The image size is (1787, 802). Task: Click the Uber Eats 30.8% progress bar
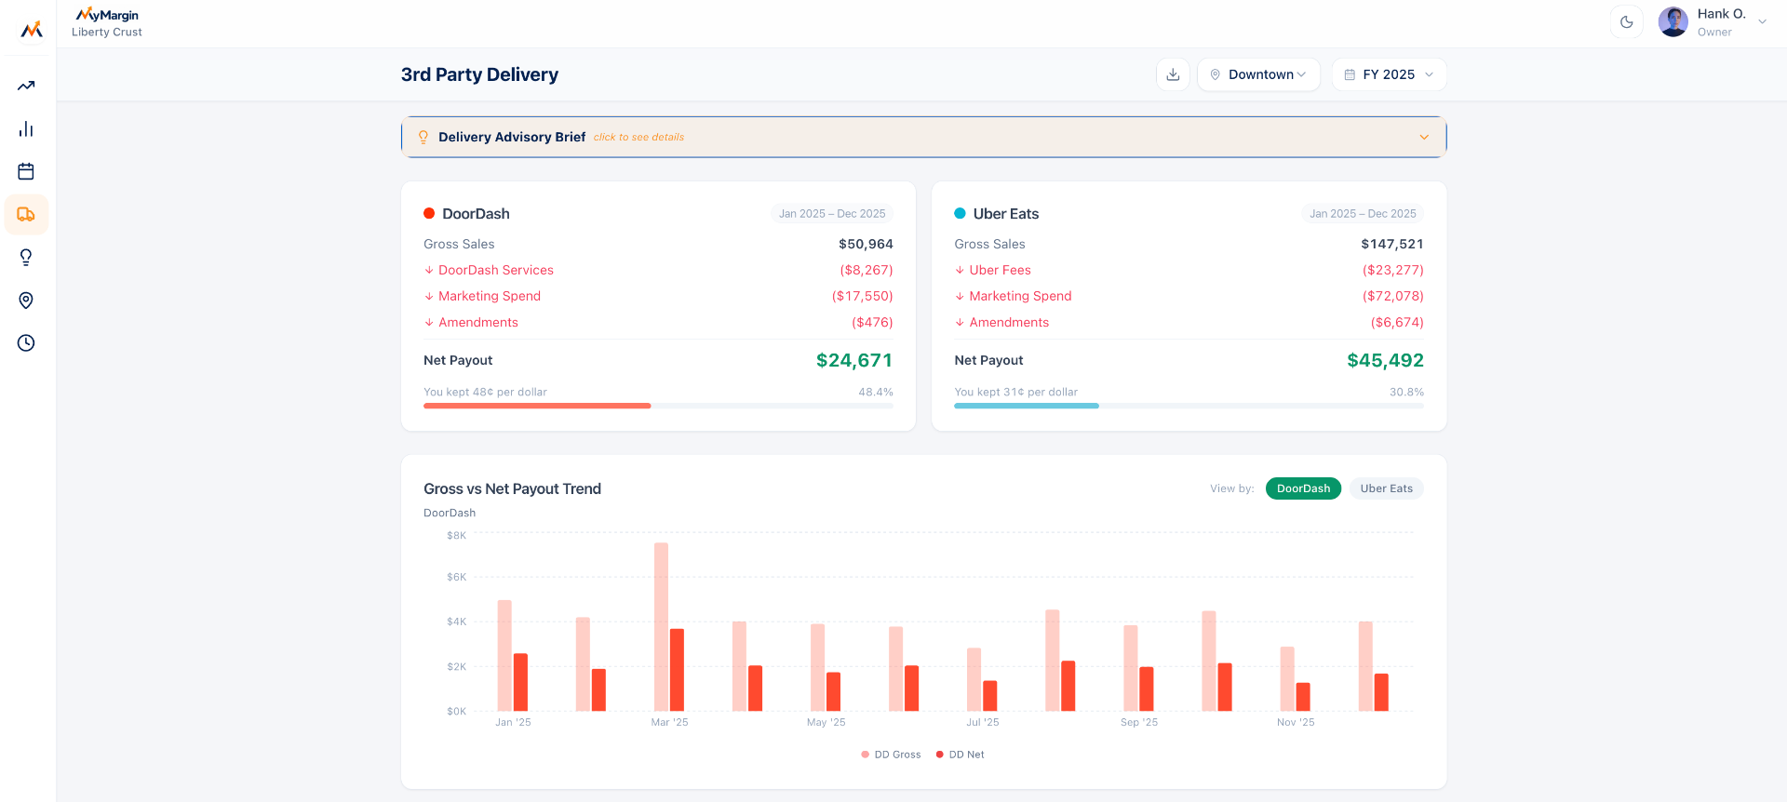coord(1189,406)
